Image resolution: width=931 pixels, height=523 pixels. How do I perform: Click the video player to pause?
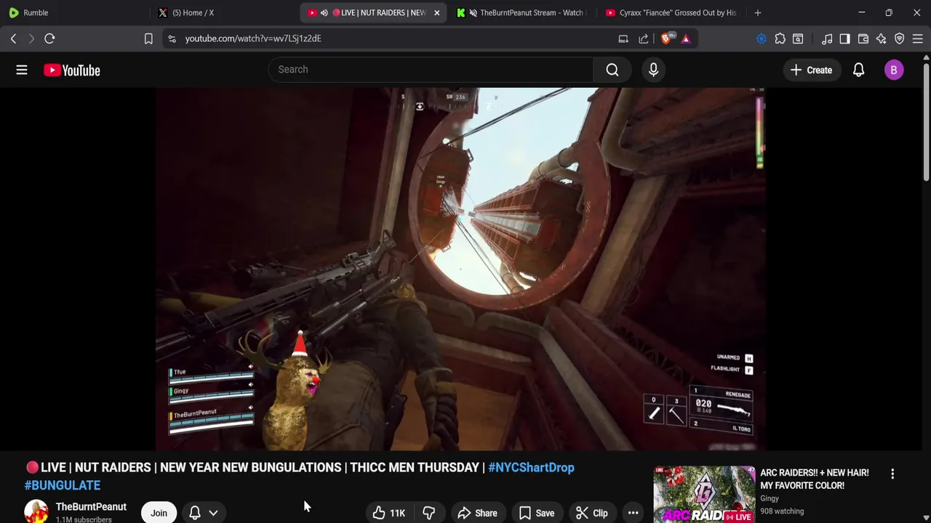[460, 269]
